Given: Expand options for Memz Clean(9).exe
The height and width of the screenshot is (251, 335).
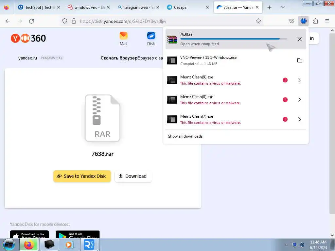Looking at the screenshot, I should click(x=300, y=80).
